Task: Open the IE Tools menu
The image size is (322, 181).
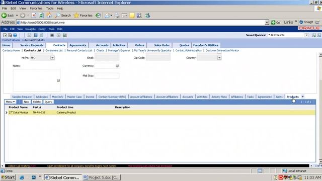Action: (x=50, y=9)
